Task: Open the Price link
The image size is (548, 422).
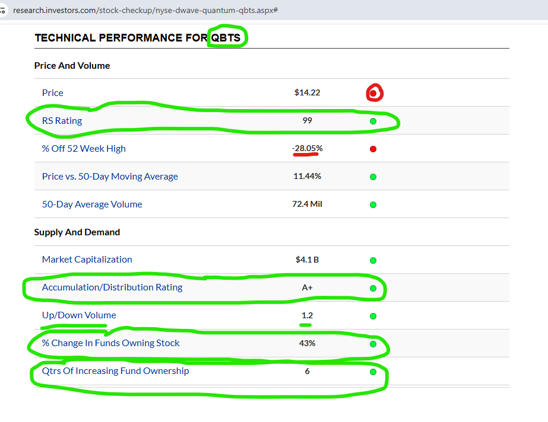Action: (52, 93)
